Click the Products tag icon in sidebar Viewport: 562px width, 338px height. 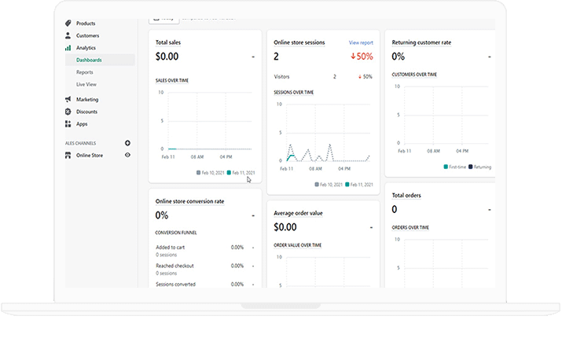[68, 24]
